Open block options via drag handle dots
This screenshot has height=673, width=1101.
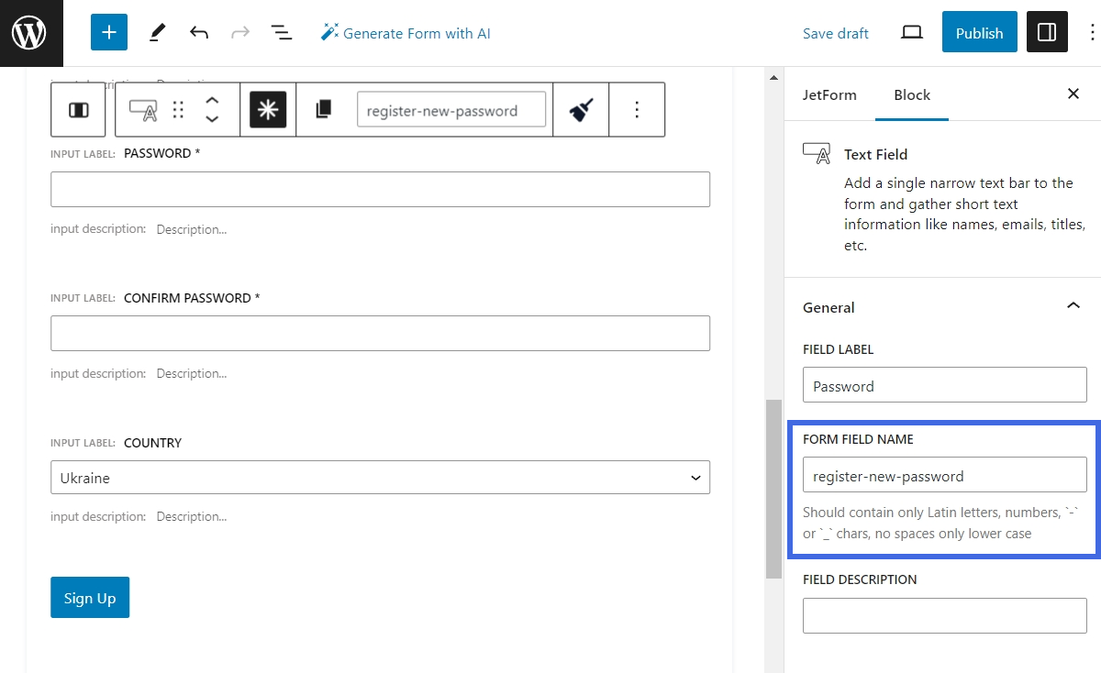pos(178,109)
